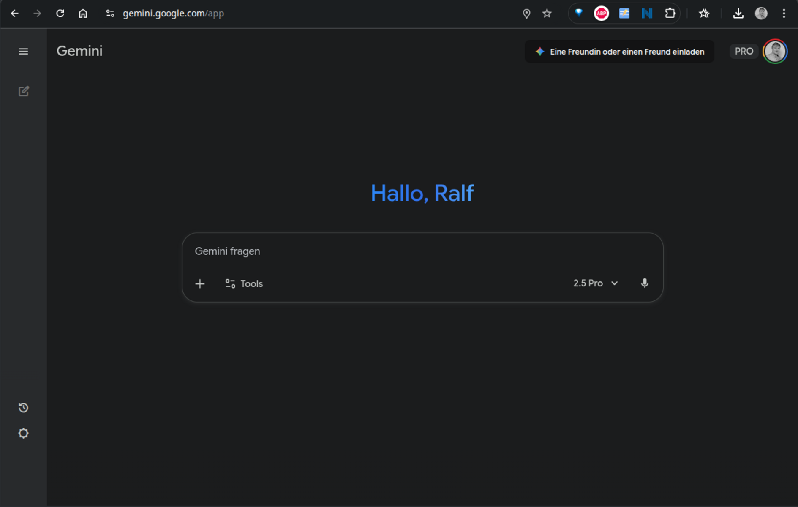Click the location pin icon in address bar
Viewport: 798px width, 507px height.
(x=526, y=14)
